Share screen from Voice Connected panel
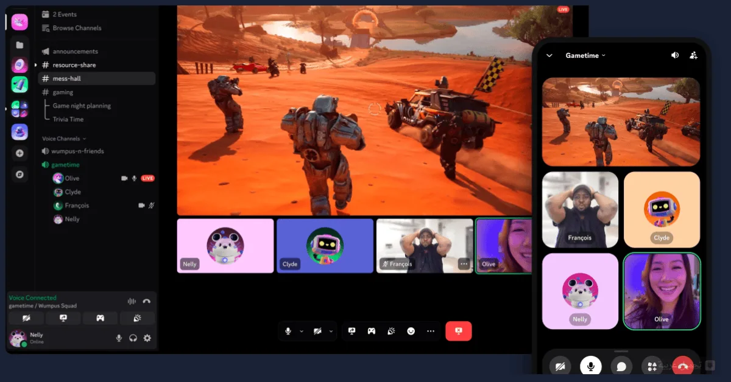731x382 pixels. coord(63,318)
